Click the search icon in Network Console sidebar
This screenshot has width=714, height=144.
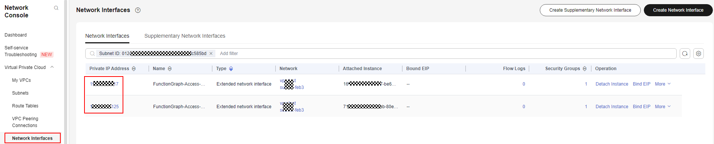pos(56,8)
